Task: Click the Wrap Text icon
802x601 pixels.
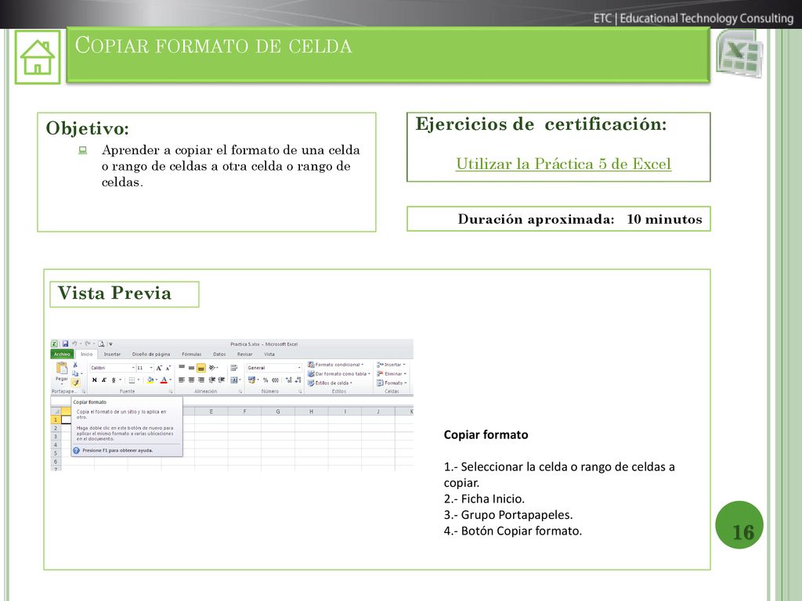Action: click(233, 368)
